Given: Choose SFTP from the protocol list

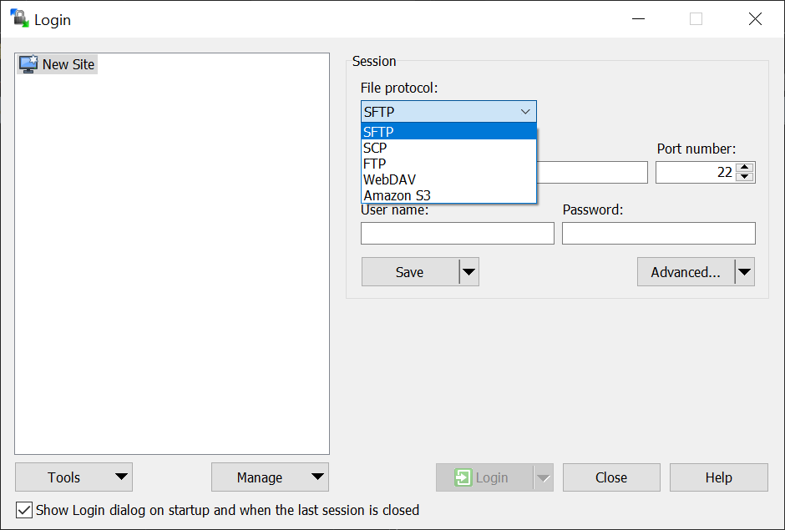Looking at the screenshot, I should (448, 132).
